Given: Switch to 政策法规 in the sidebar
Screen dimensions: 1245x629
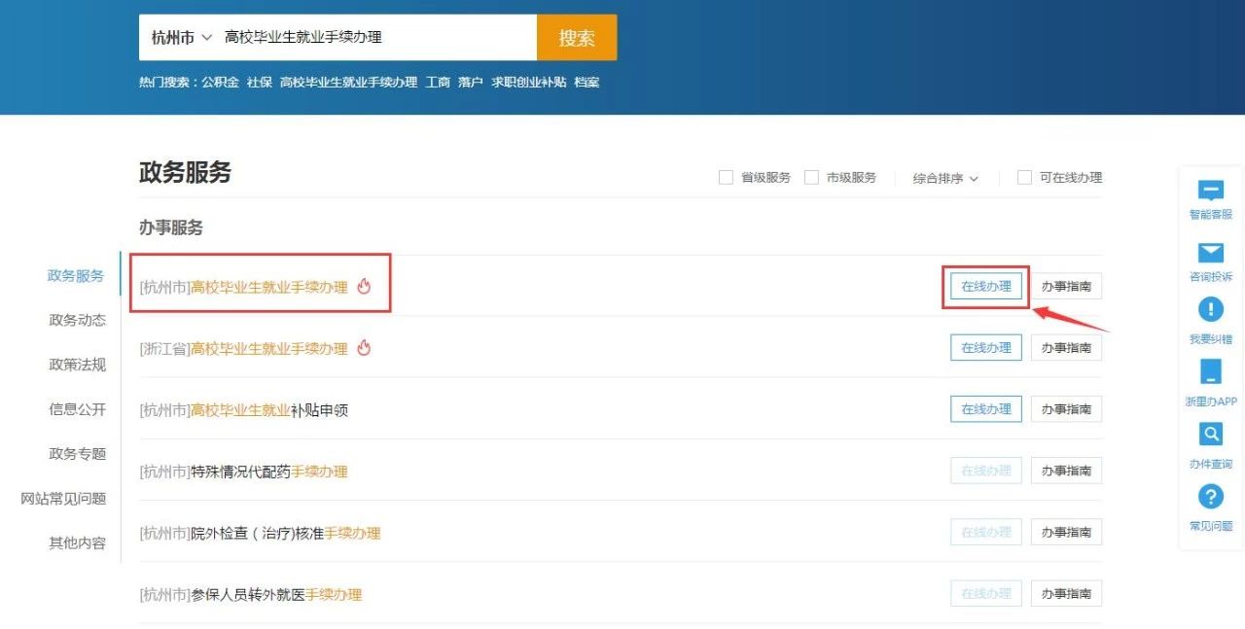Looking at the screenshot, I should click(x=78, y=365).
